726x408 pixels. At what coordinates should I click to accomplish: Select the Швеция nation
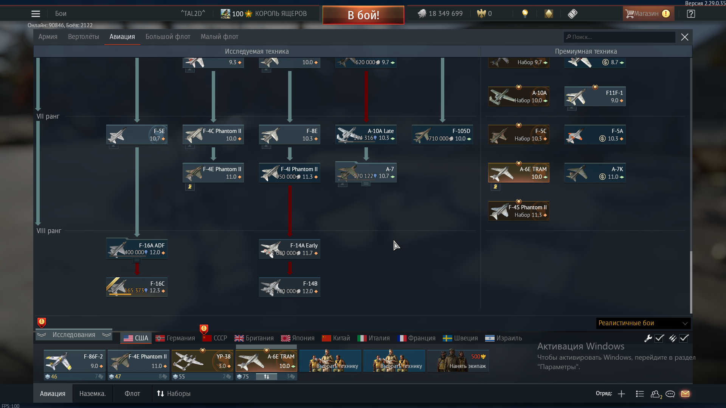[x=461, y=338]
